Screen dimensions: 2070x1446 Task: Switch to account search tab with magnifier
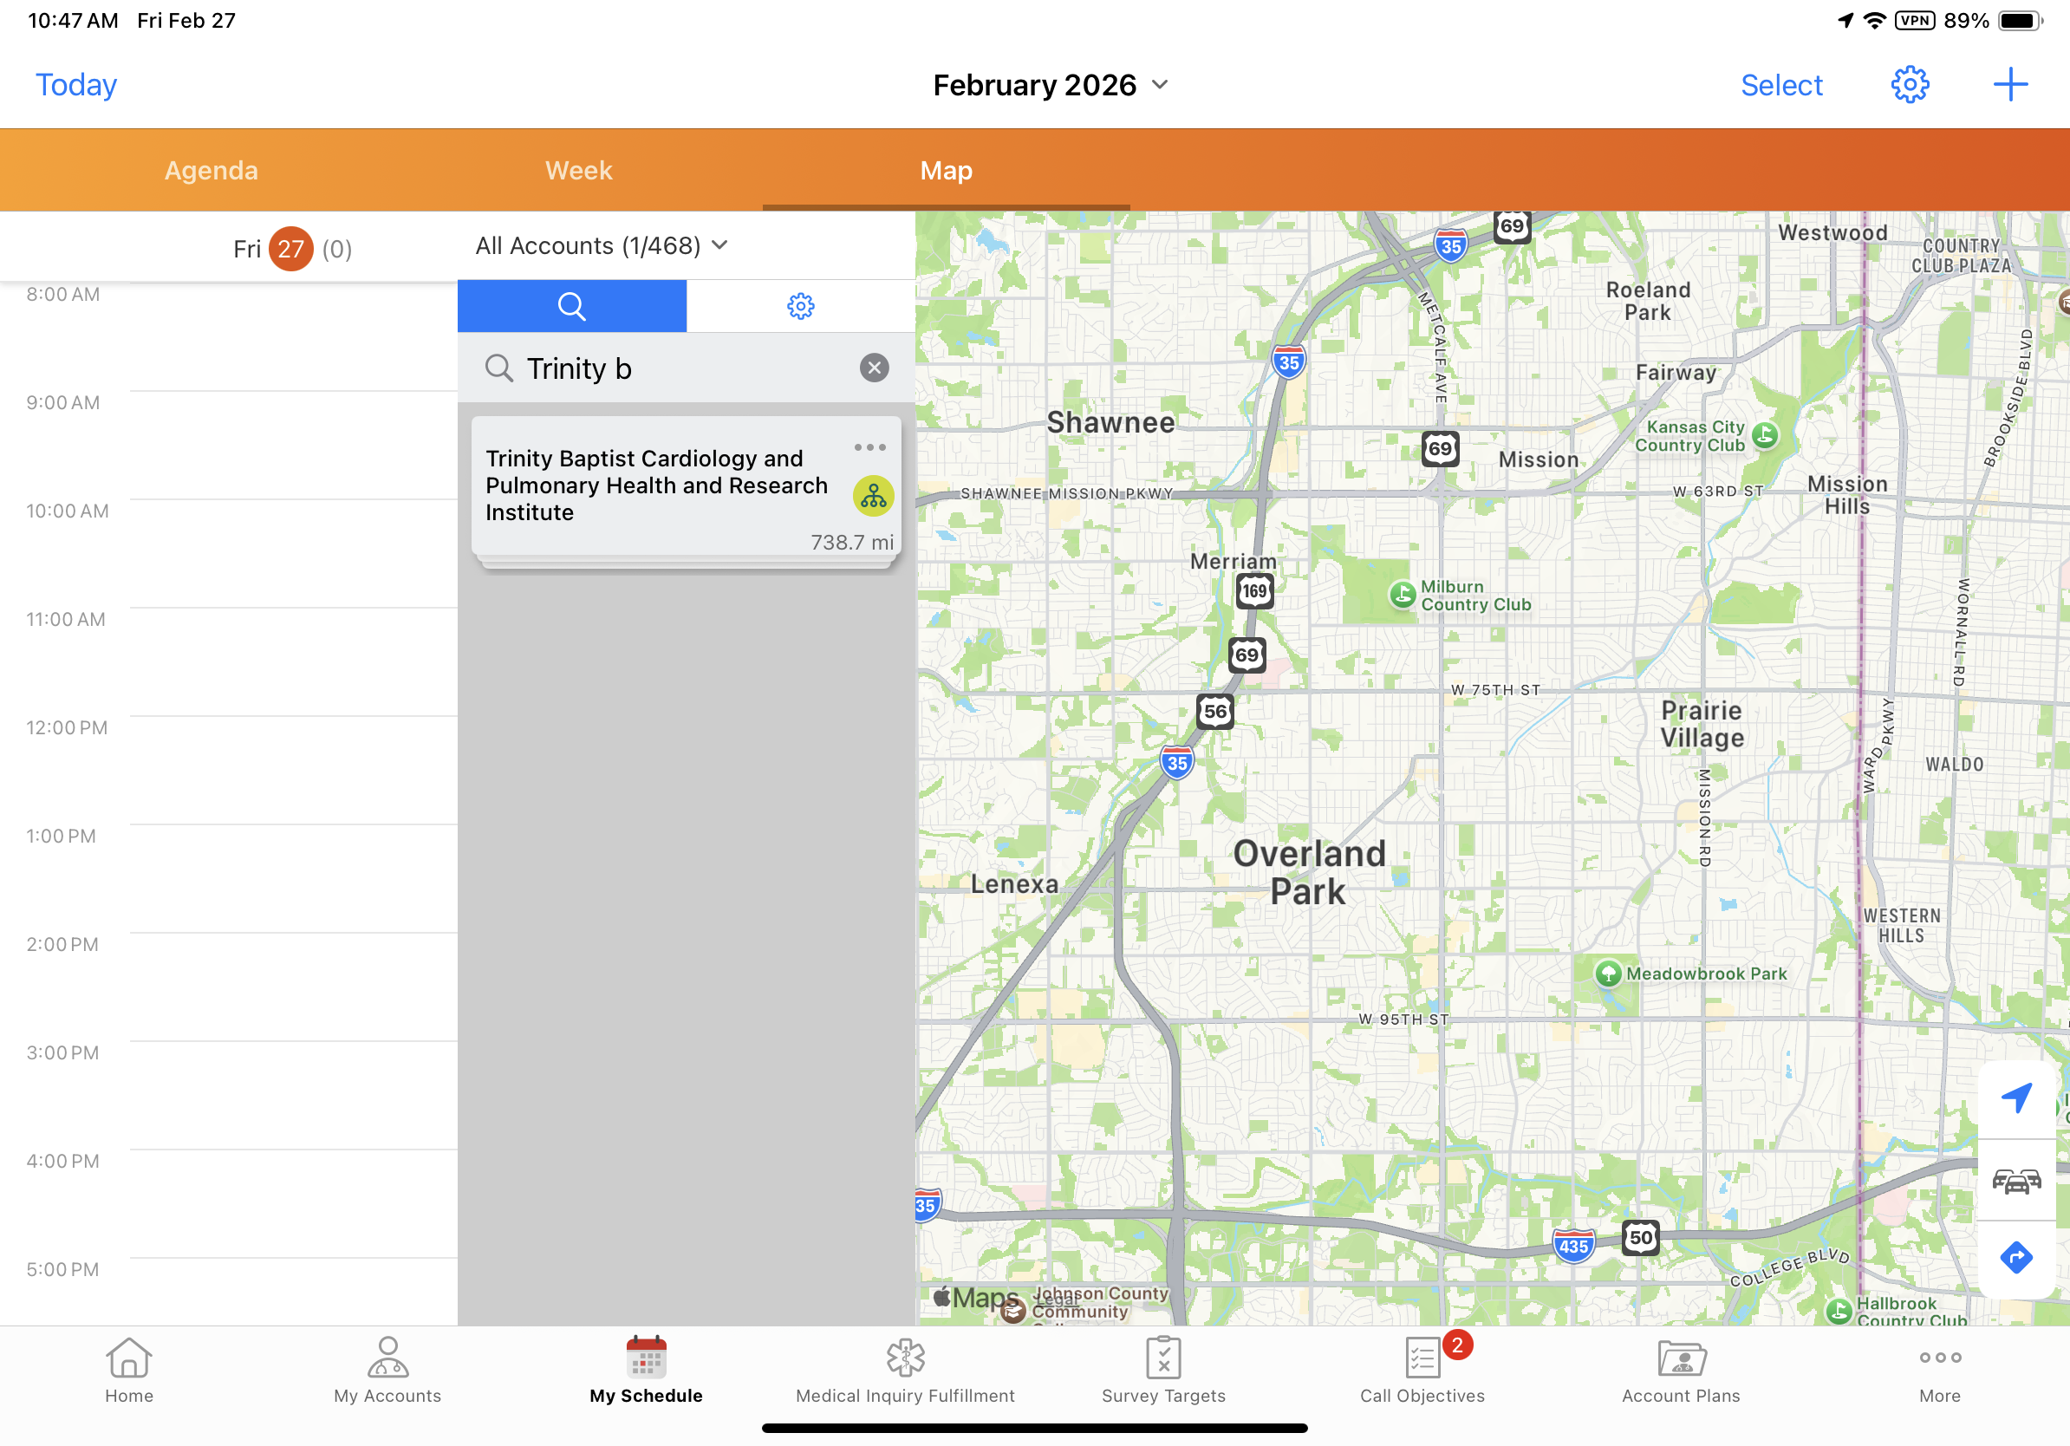(571, 307)
